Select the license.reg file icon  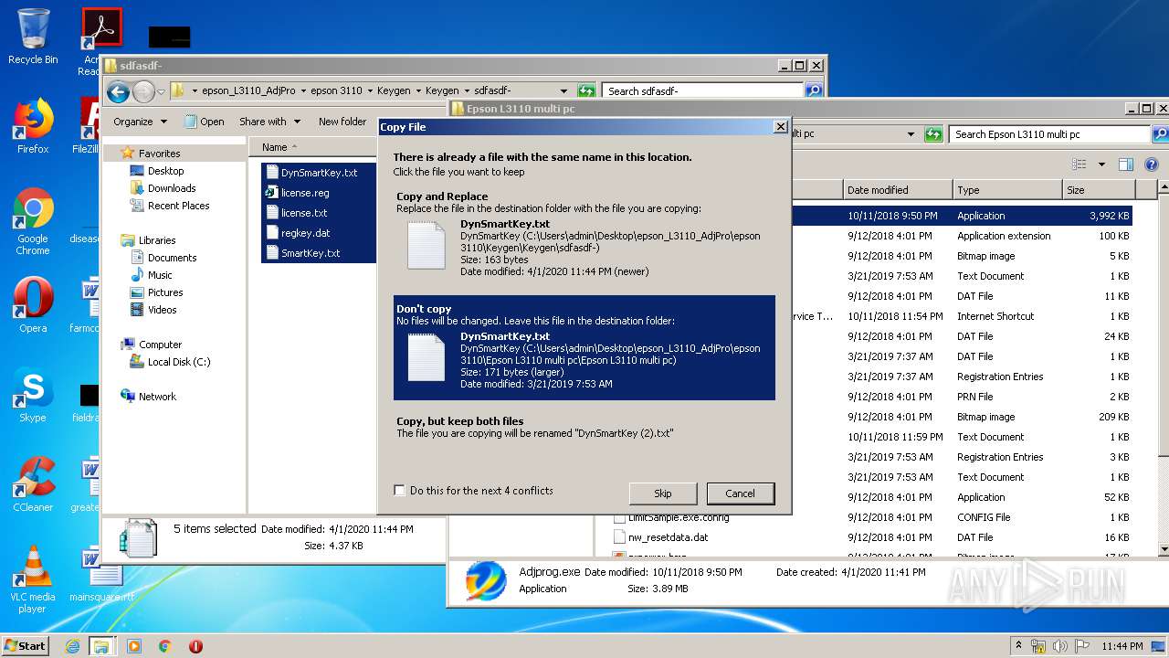point(271,193)
